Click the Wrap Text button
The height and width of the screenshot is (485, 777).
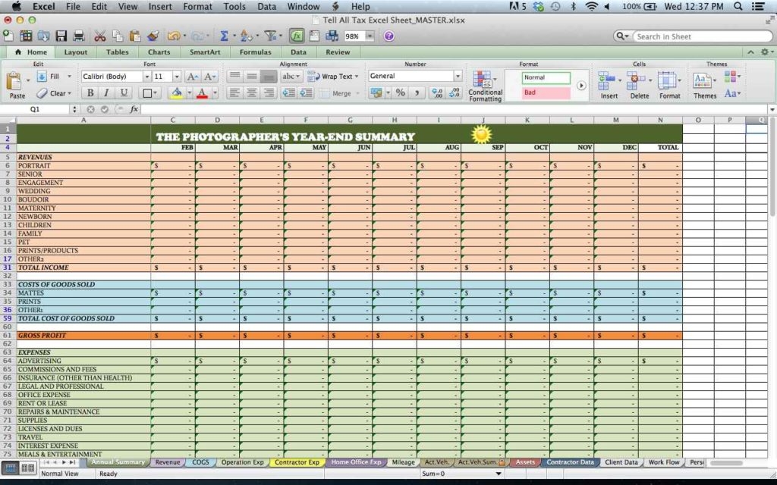337,76
